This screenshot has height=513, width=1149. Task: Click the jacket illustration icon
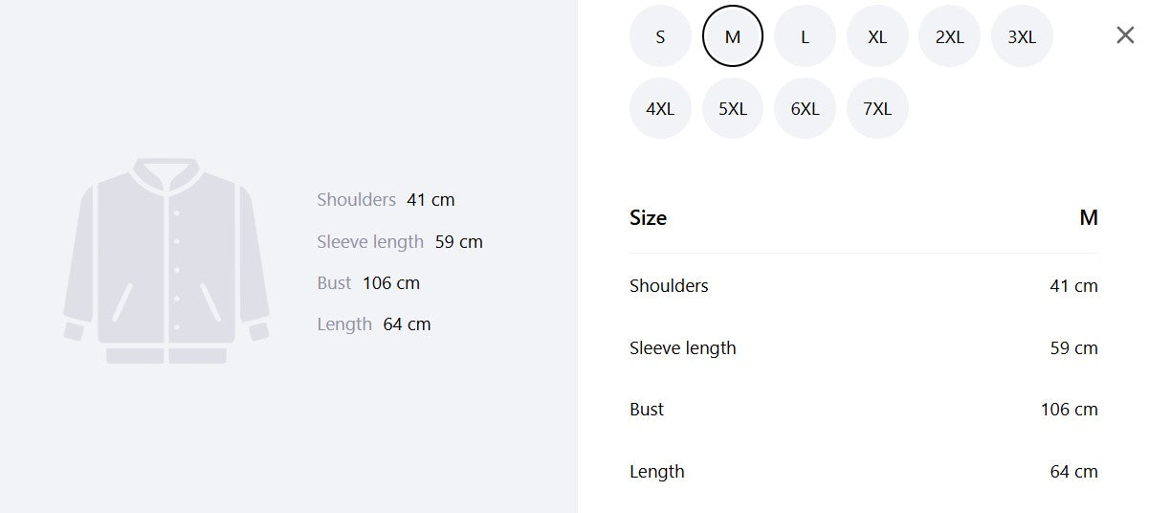[166, 260]
